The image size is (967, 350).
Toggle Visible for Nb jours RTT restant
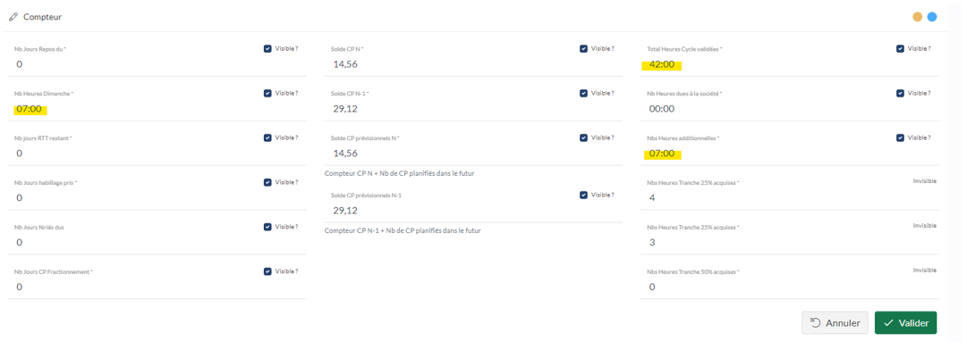(267, 137)
